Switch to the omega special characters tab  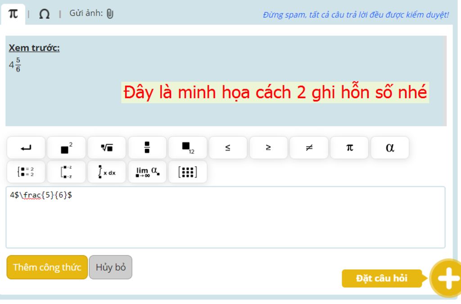[44, 14]
